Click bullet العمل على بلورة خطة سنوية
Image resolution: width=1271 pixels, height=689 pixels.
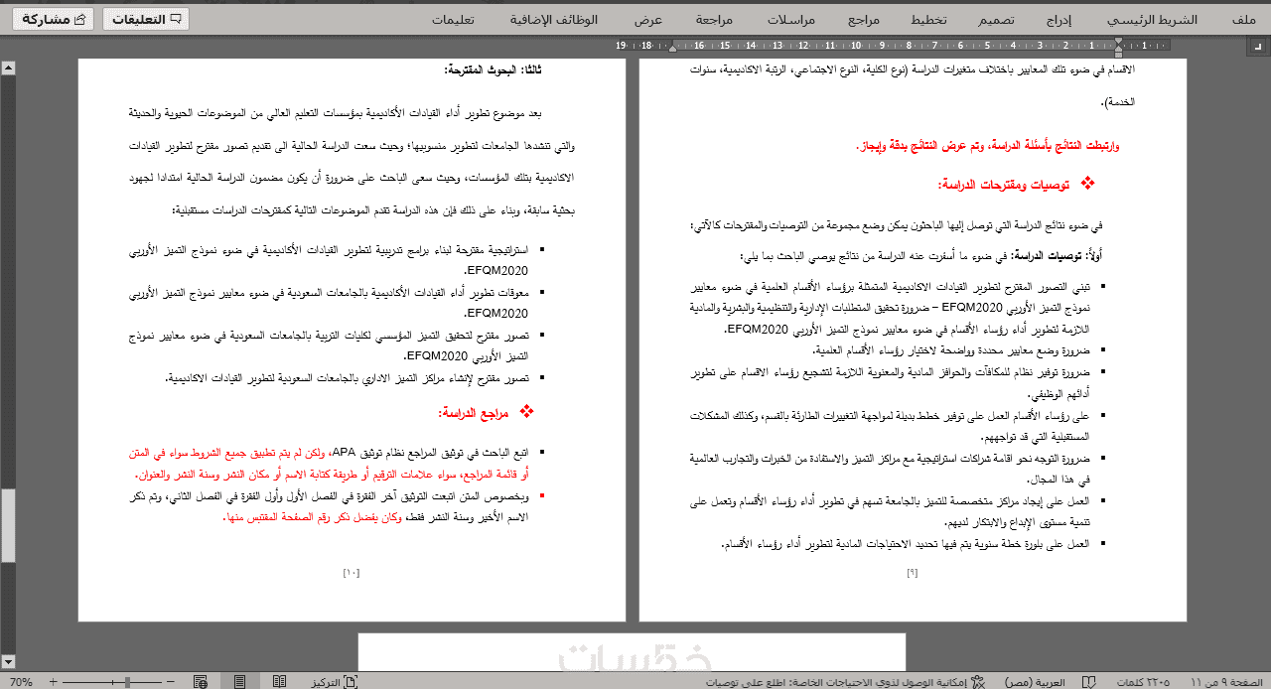pyautogui.click(x=906, y=544)
